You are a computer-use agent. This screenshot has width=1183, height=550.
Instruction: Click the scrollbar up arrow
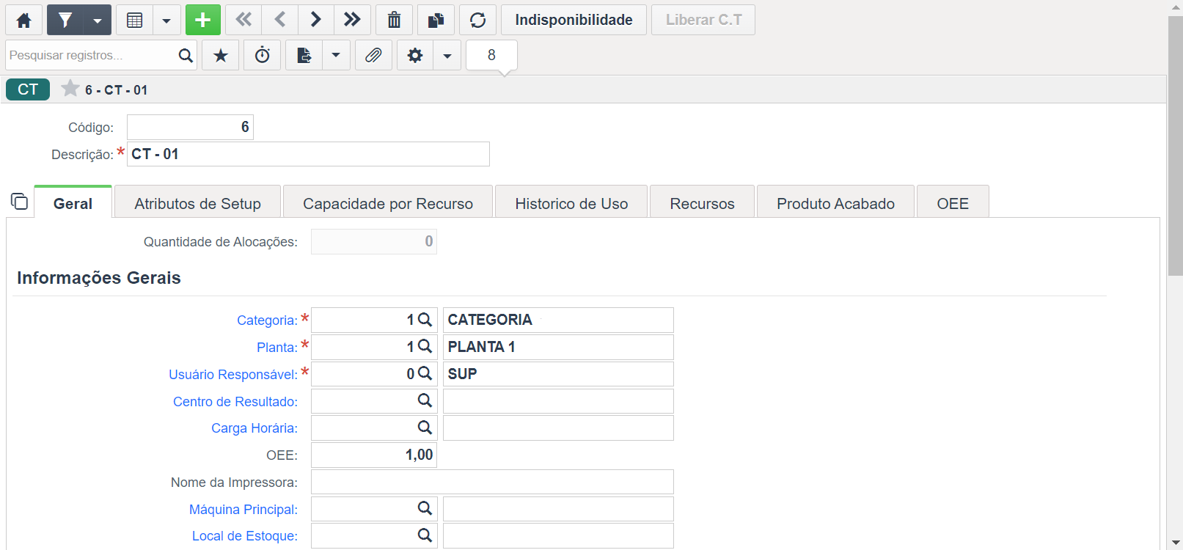(x=1176, y=7)
